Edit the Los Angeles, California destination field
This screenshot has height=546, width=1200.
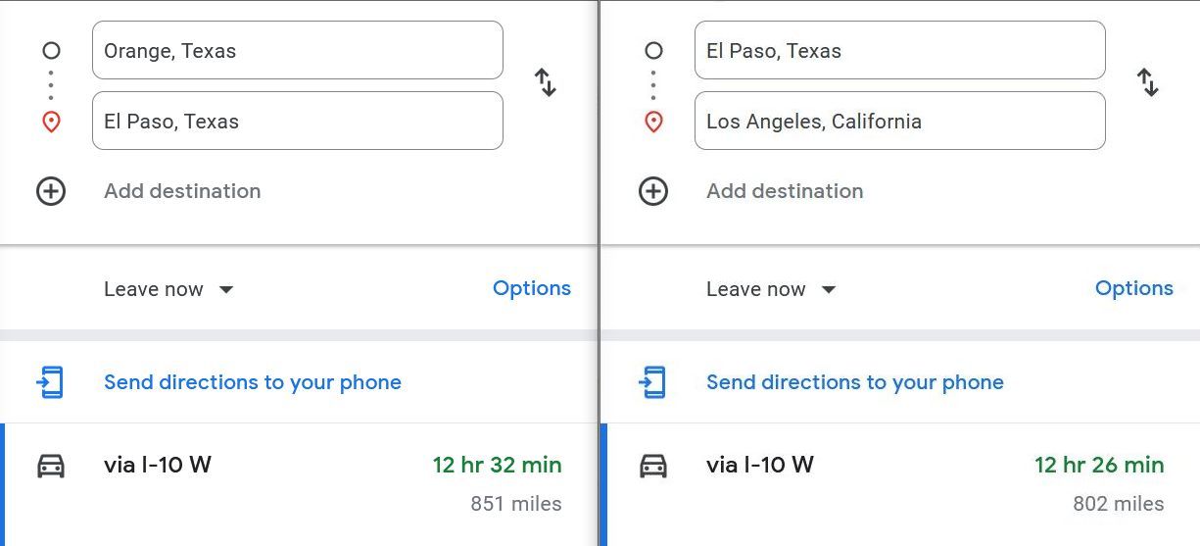click(900, 121)
